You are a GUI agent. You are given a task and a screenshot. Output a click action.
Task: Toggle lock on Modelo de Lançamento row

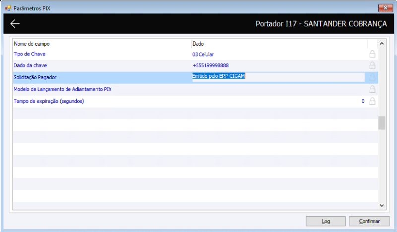pos(372,89)
